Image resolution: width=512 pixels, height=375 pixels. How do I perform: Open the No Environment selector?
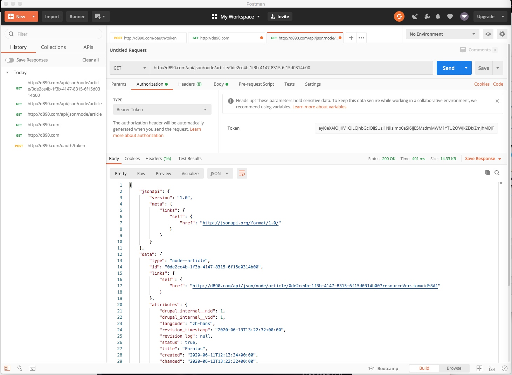[443, 34]
